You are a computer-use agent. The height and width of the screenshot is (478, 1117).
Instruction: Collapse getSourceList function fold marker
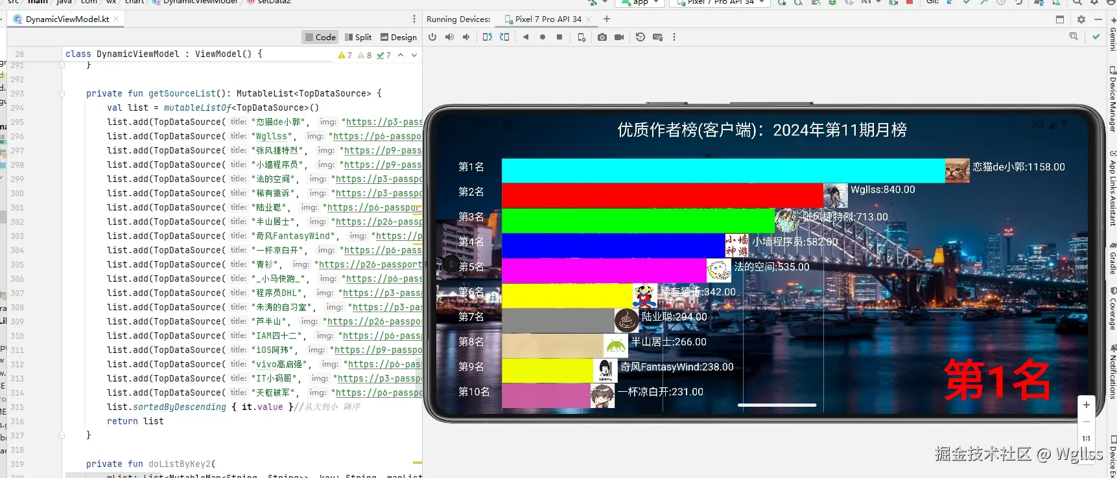pyautogui.click(x=62, y=93)
